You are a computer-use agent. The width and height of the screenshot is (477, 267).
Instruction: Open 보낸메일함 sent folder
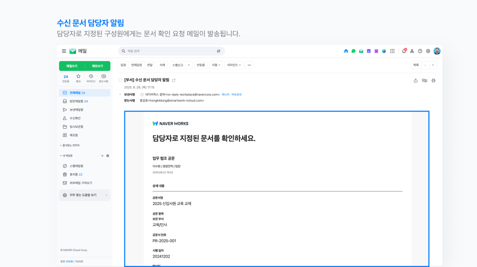tap(85, 110)
